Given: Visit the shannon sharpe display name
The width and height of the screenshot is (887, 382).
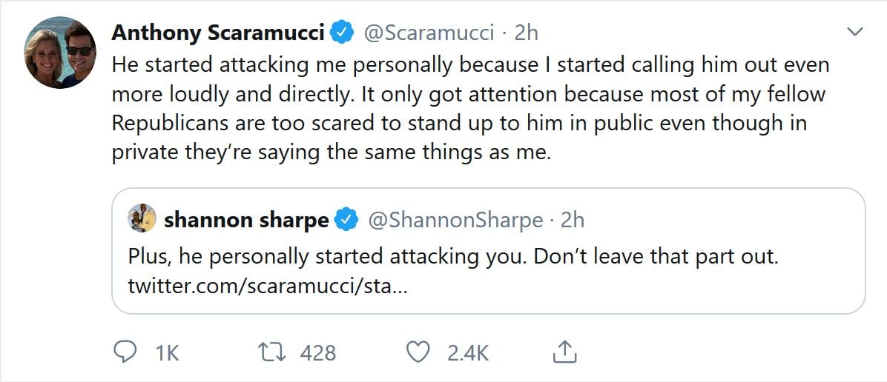Looking at the screenshot, I should [x=246, y=220].
